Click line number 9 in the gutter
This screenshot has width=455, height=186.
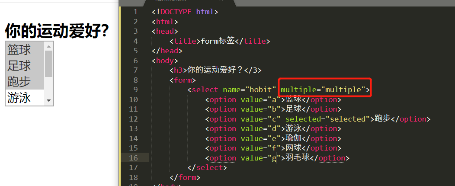tap(135, 90)
